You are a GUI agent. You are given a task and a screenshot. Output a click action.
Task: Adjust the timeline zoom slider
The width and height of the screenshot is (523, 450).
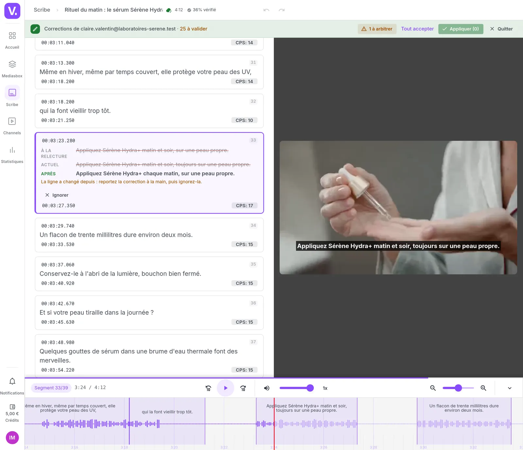(458, 388)
